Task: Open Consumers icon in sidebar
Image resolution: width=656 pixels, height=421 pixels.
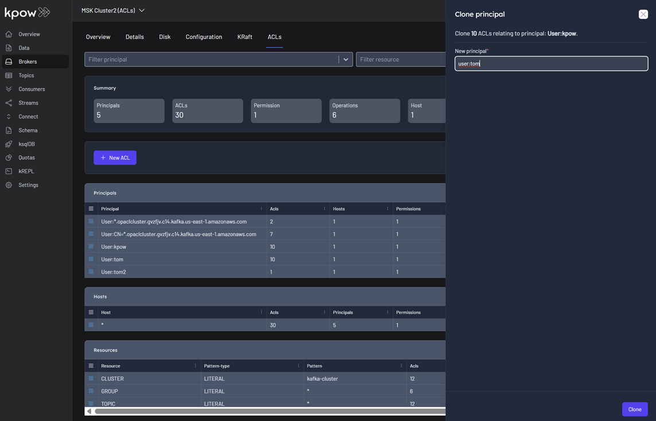Action: pos(9,89)
